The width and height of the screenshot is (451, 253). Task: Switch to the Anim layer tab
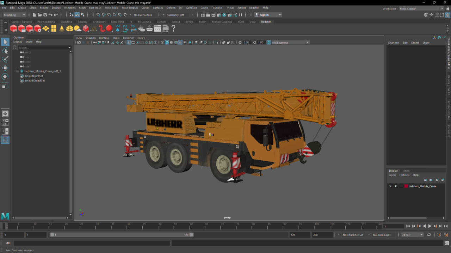tap(406, 171)
